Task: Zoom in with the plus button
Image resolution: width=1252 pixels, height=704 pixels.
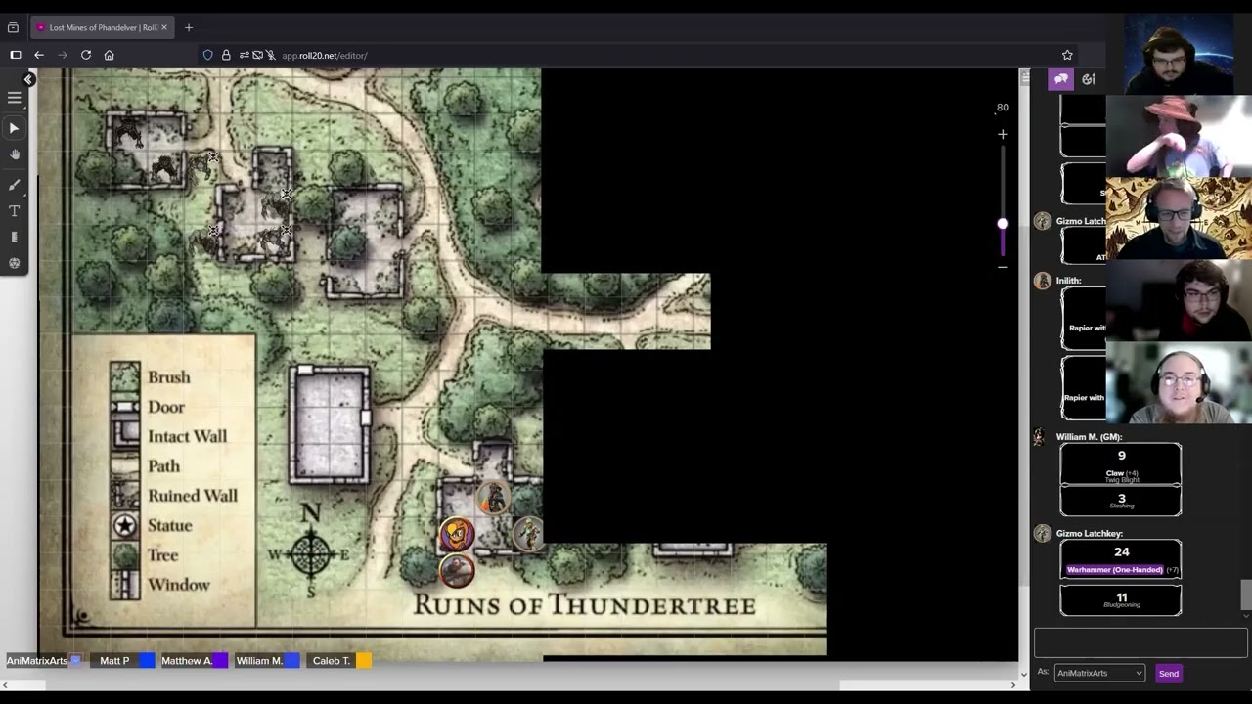Action: click(x=1003, y=134)
